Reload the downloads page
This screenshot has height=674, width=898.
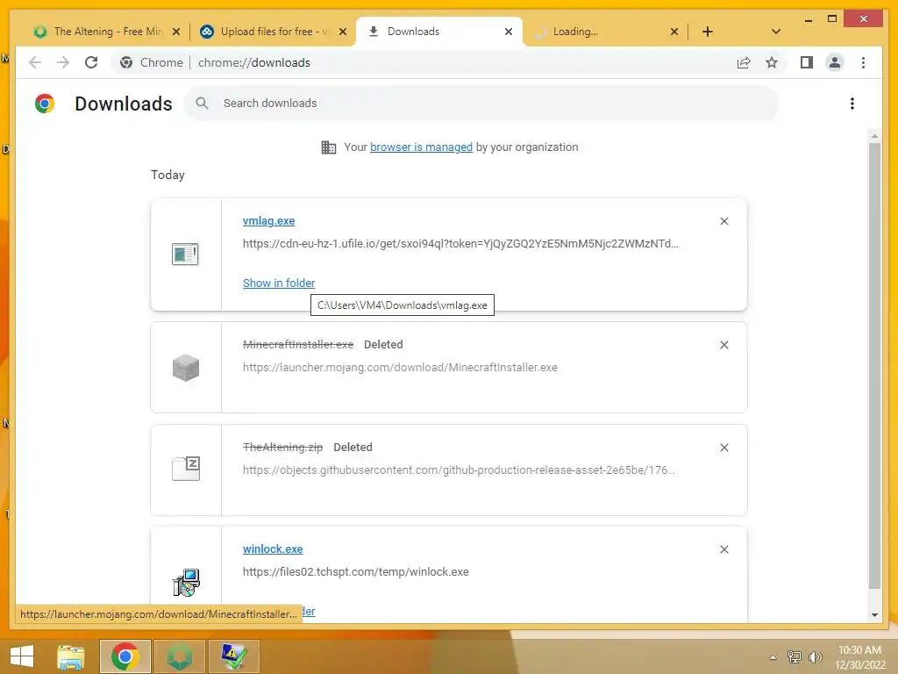[x=91, y=62]
